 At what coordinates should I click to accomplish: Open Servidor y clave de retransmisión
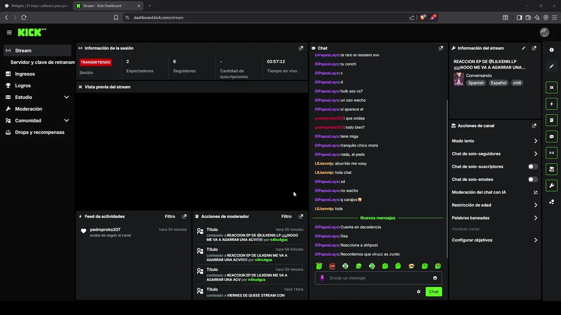pyautogui.click(x=43, y=62)
